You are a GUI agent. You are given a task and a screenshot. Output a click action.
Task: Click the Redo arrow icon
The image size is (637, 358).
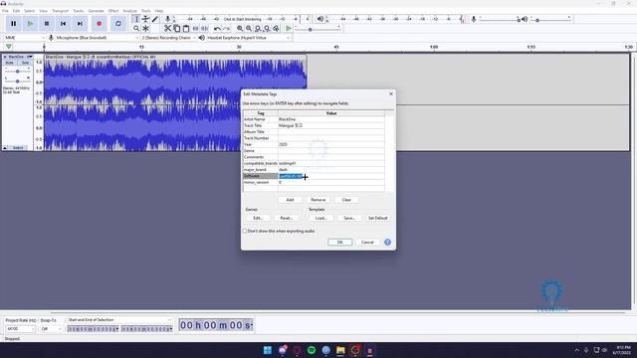227,29
